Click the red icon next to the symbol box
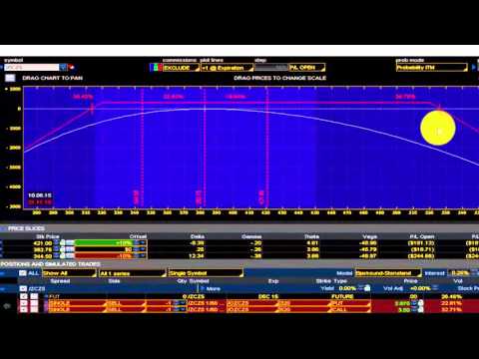Viewport: 479px width, 359px height. (71, 67)
